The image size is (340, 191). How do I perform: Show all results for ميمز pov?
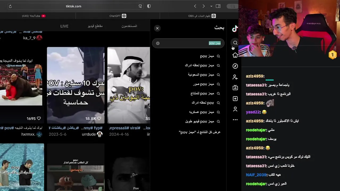click(200, 132)
